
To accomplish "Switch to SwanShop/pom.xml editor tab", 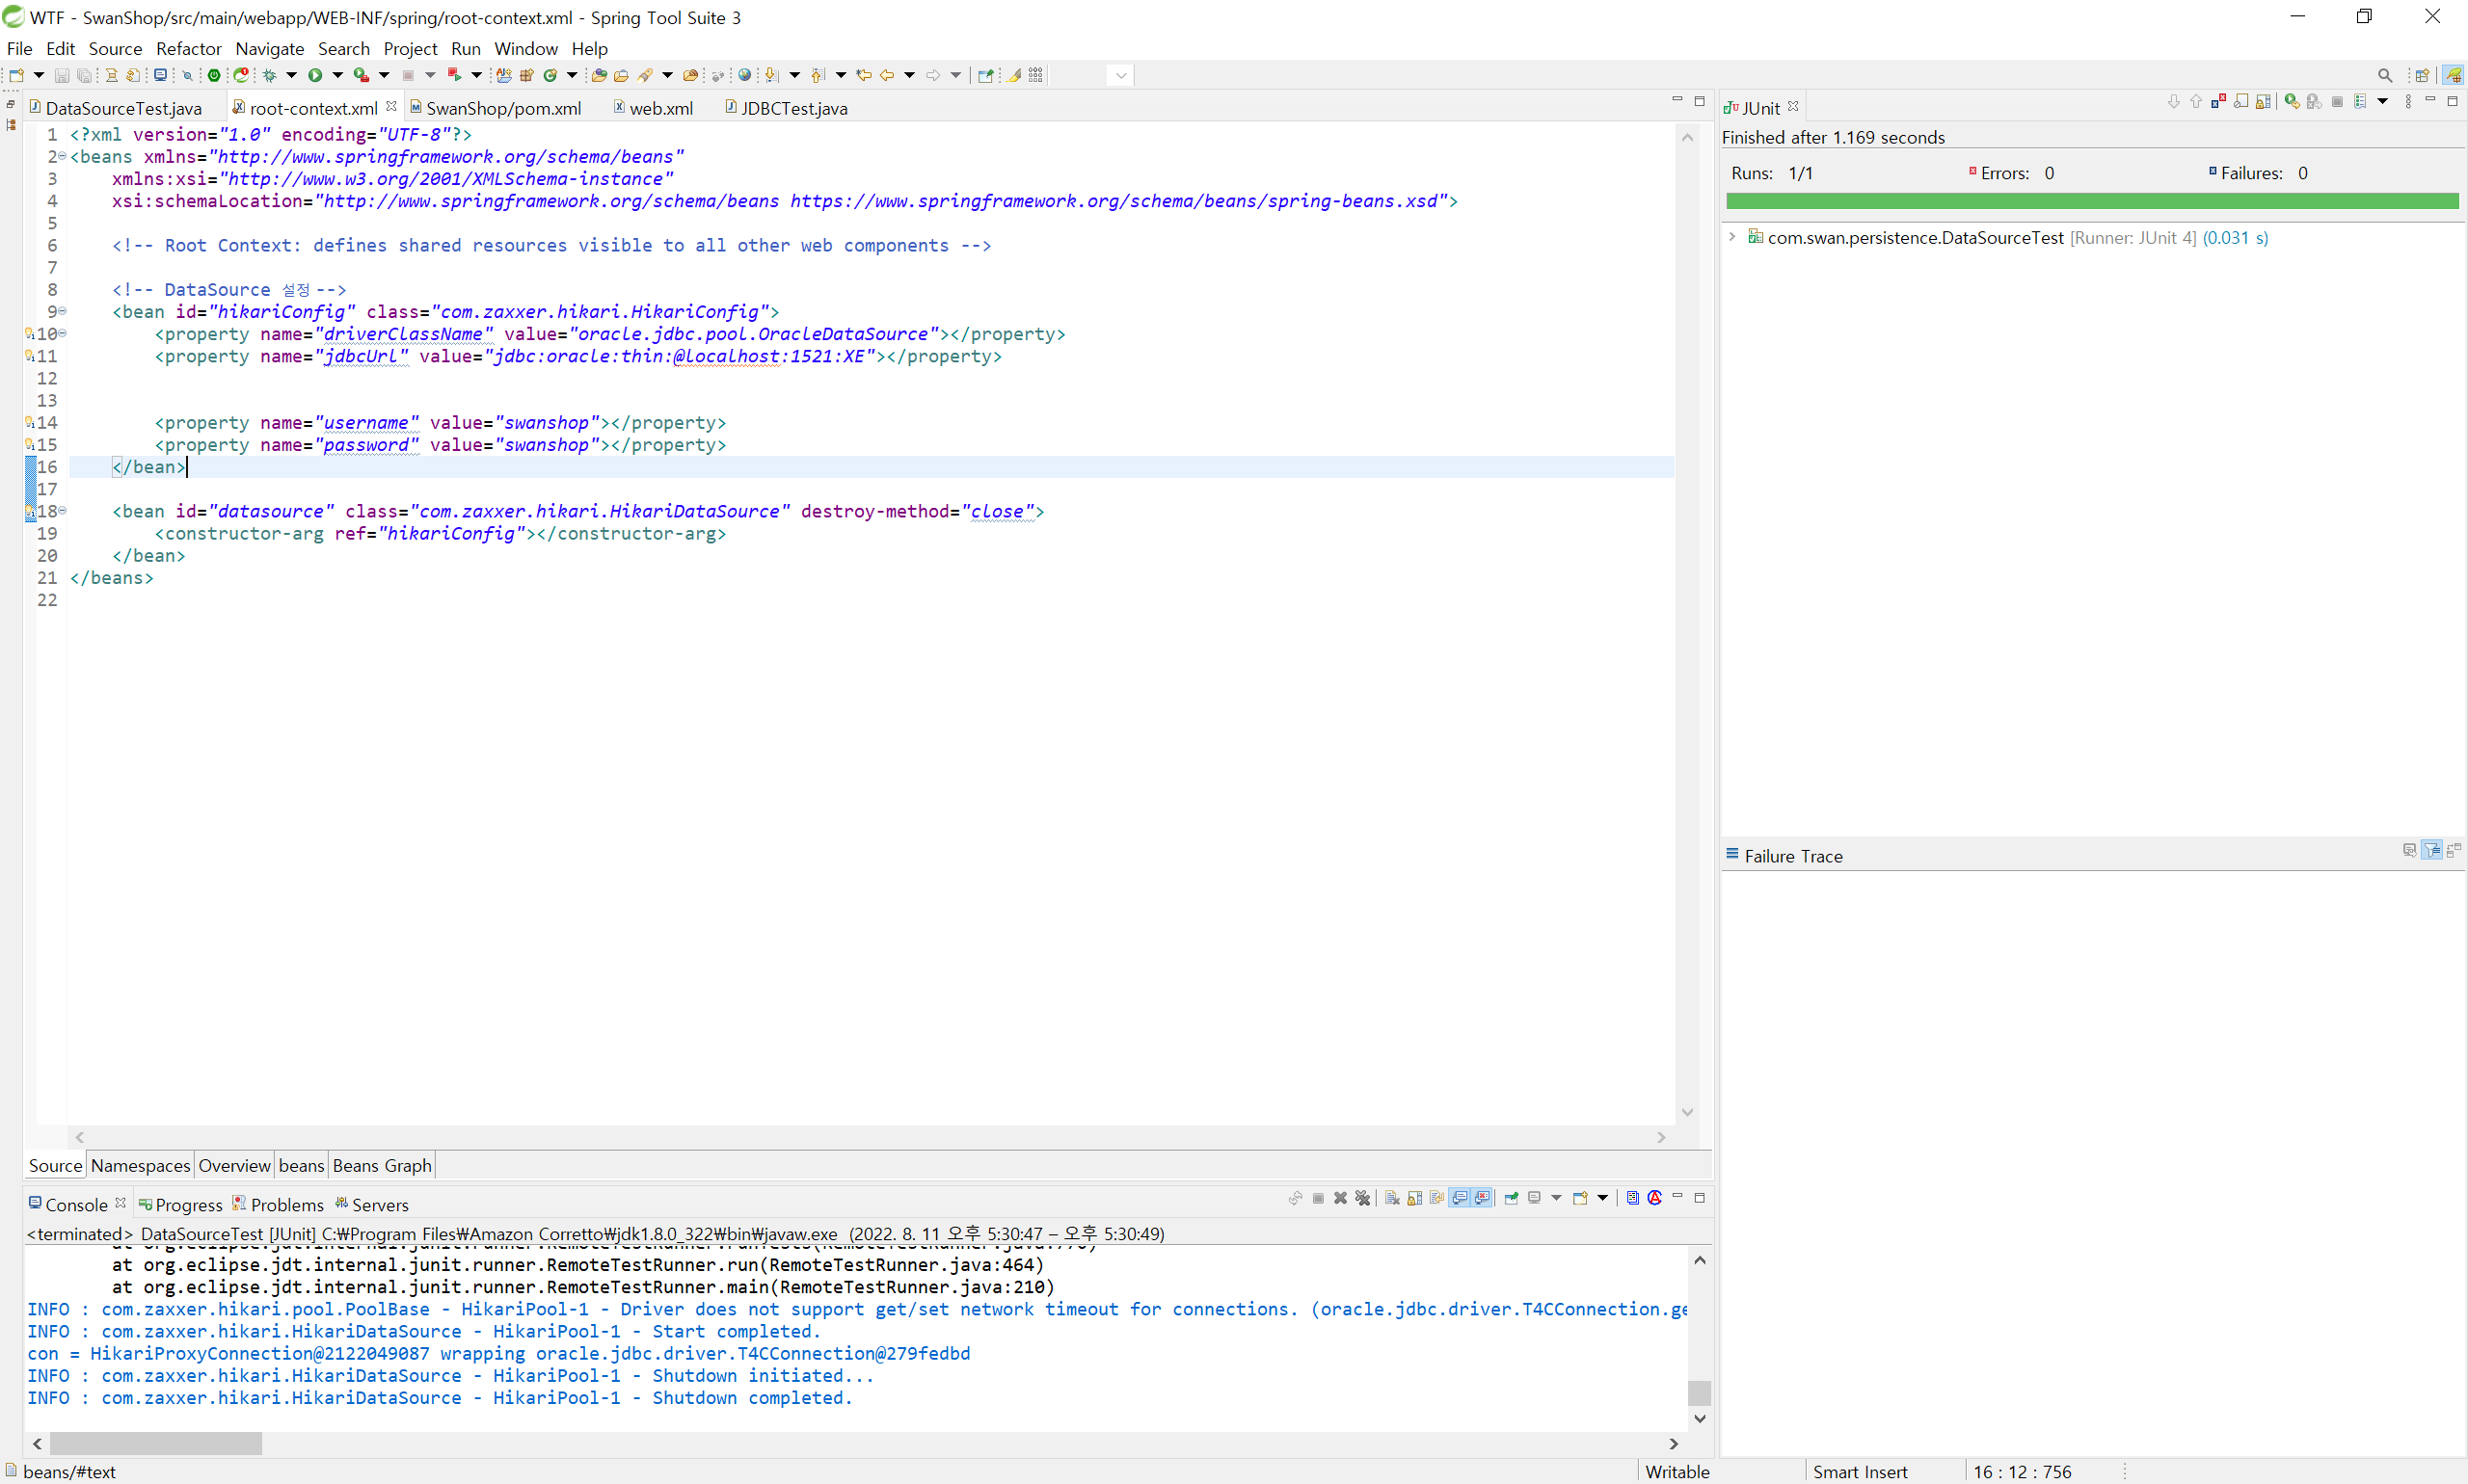I will 502,108.
